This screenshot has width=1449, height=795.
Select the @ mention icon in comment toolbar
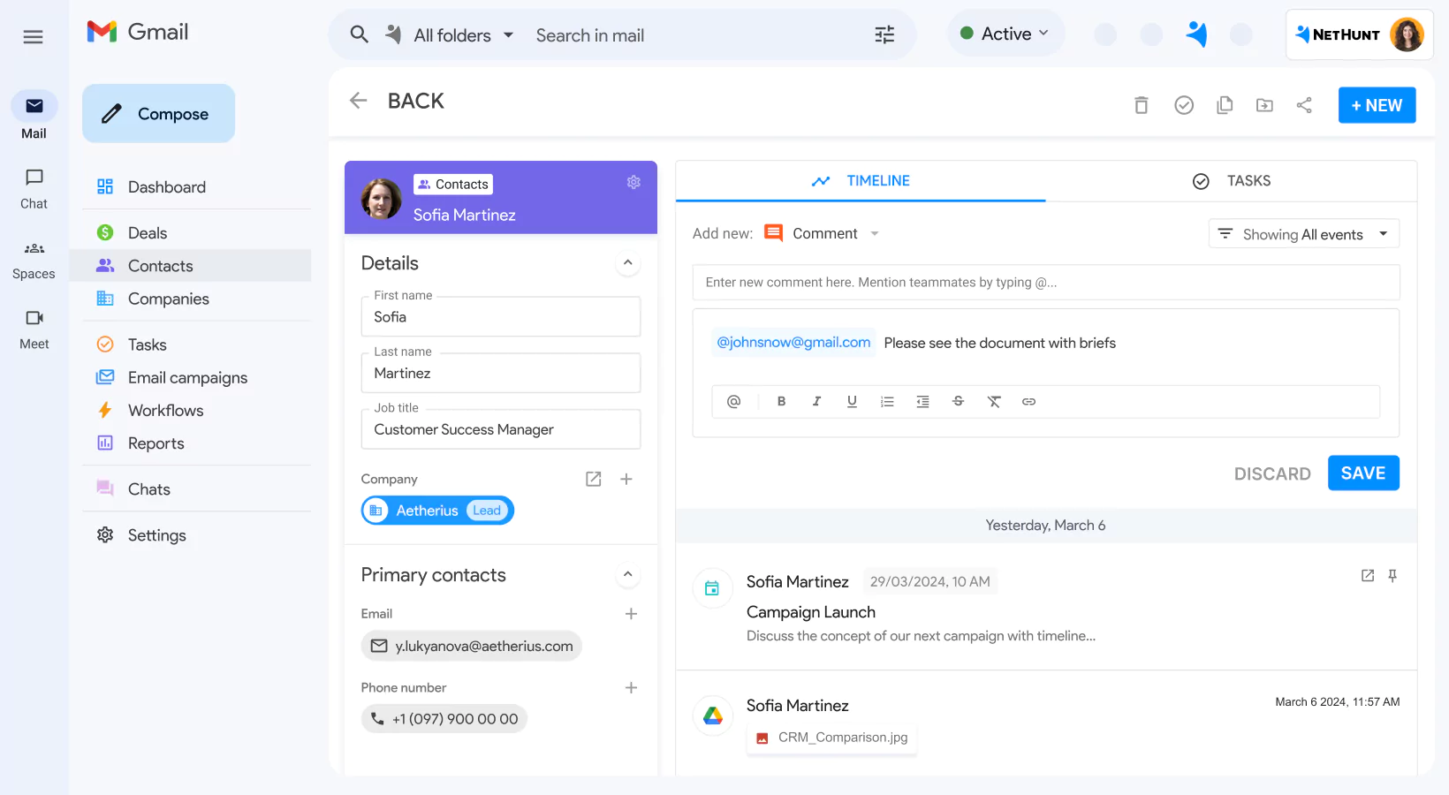(x=734, y=401)
